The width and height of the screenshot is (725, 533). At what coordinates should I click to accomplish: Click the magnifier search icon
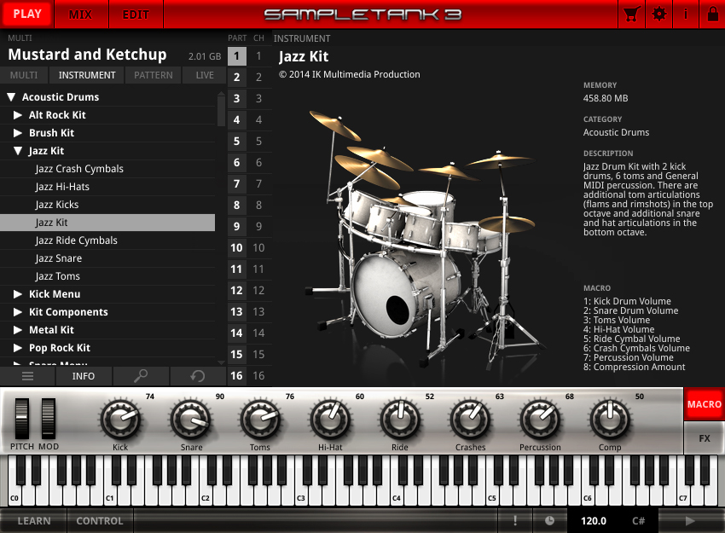141,376
